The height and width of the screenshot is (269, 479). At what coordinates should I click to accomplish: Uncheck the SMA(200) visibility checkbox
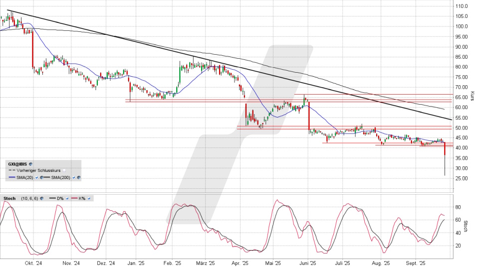[73, 177]
